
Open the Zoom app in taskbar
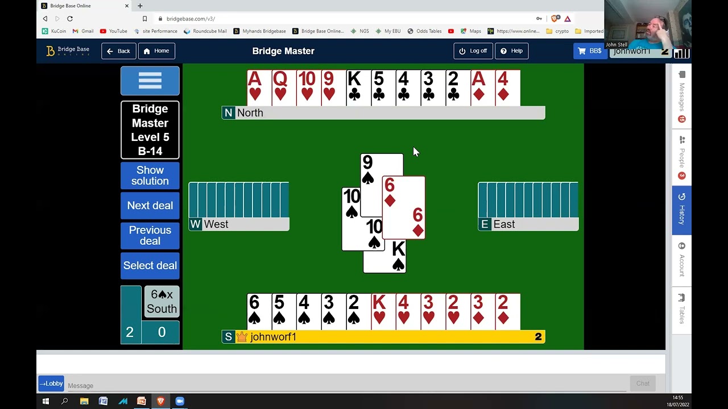click(180, 401)
